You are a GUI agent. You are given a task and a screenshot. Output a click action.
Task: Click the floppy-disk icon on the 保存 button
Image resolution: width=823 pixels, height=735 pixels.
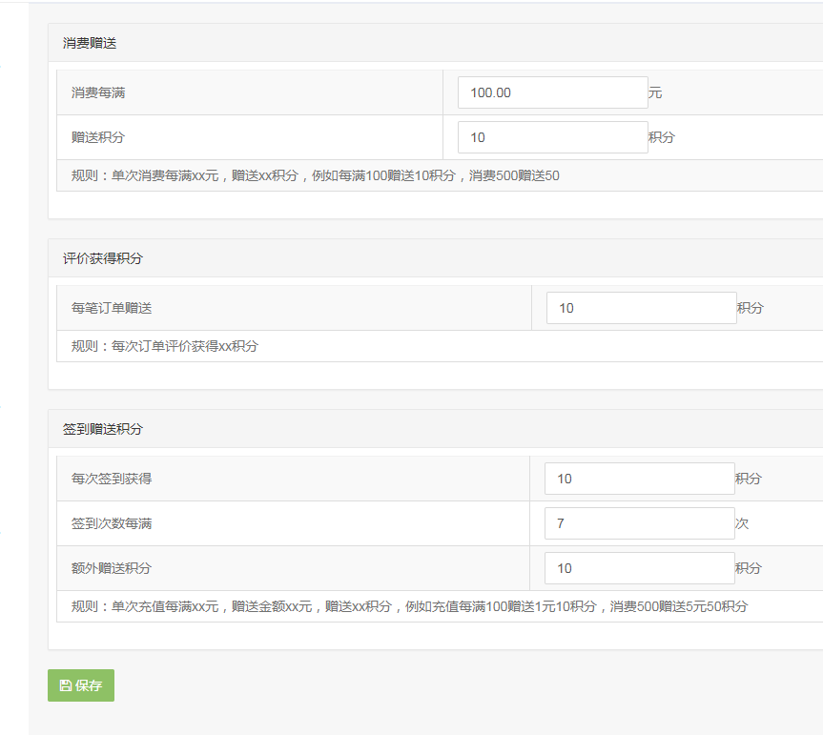point(65,685)
